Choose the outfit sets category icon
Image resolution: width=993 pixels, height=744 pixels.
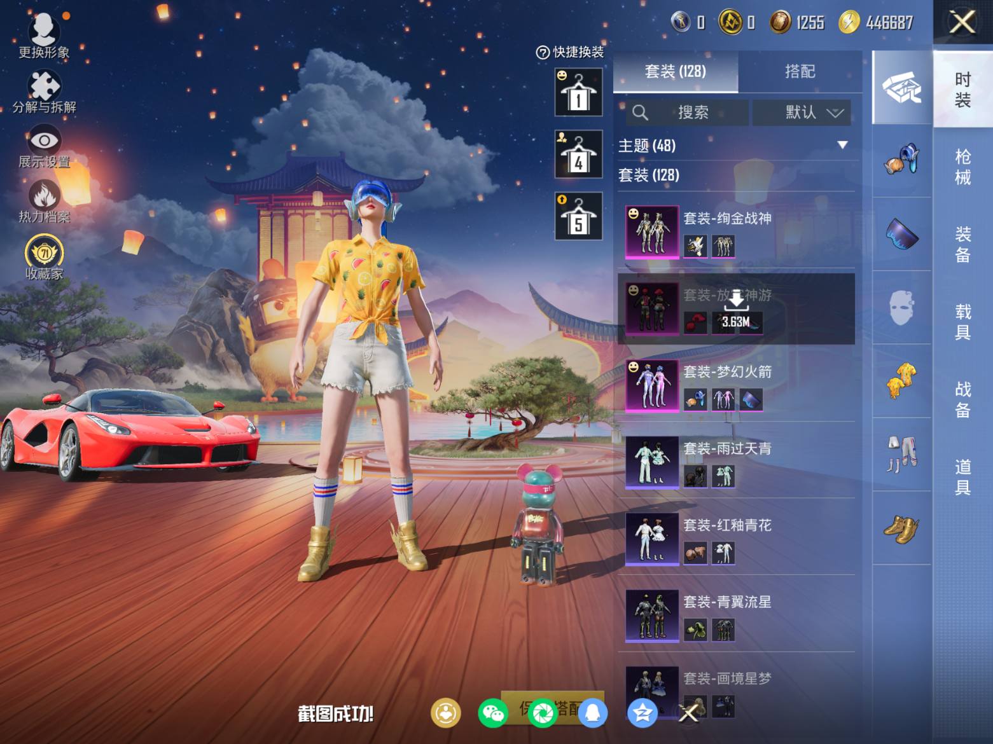901,87
